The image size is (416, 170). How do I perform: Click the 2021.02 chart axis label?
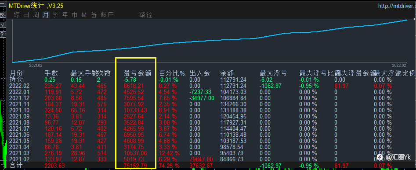click(36, 65)
